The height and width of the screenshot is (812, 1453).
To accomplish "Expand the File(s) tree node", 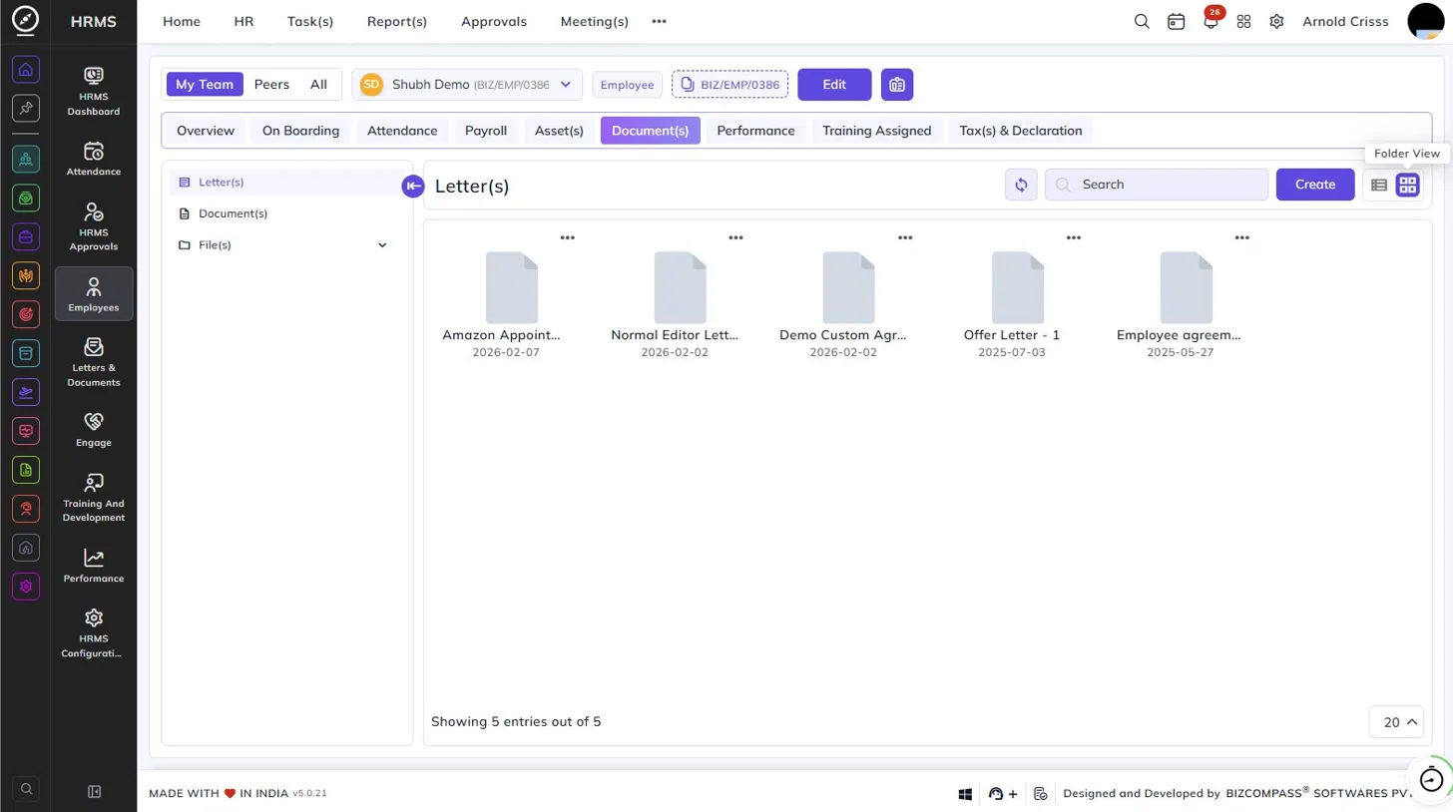I will point(382,245).
